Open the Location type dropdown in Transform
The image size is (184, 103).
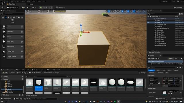pos(153,78)
